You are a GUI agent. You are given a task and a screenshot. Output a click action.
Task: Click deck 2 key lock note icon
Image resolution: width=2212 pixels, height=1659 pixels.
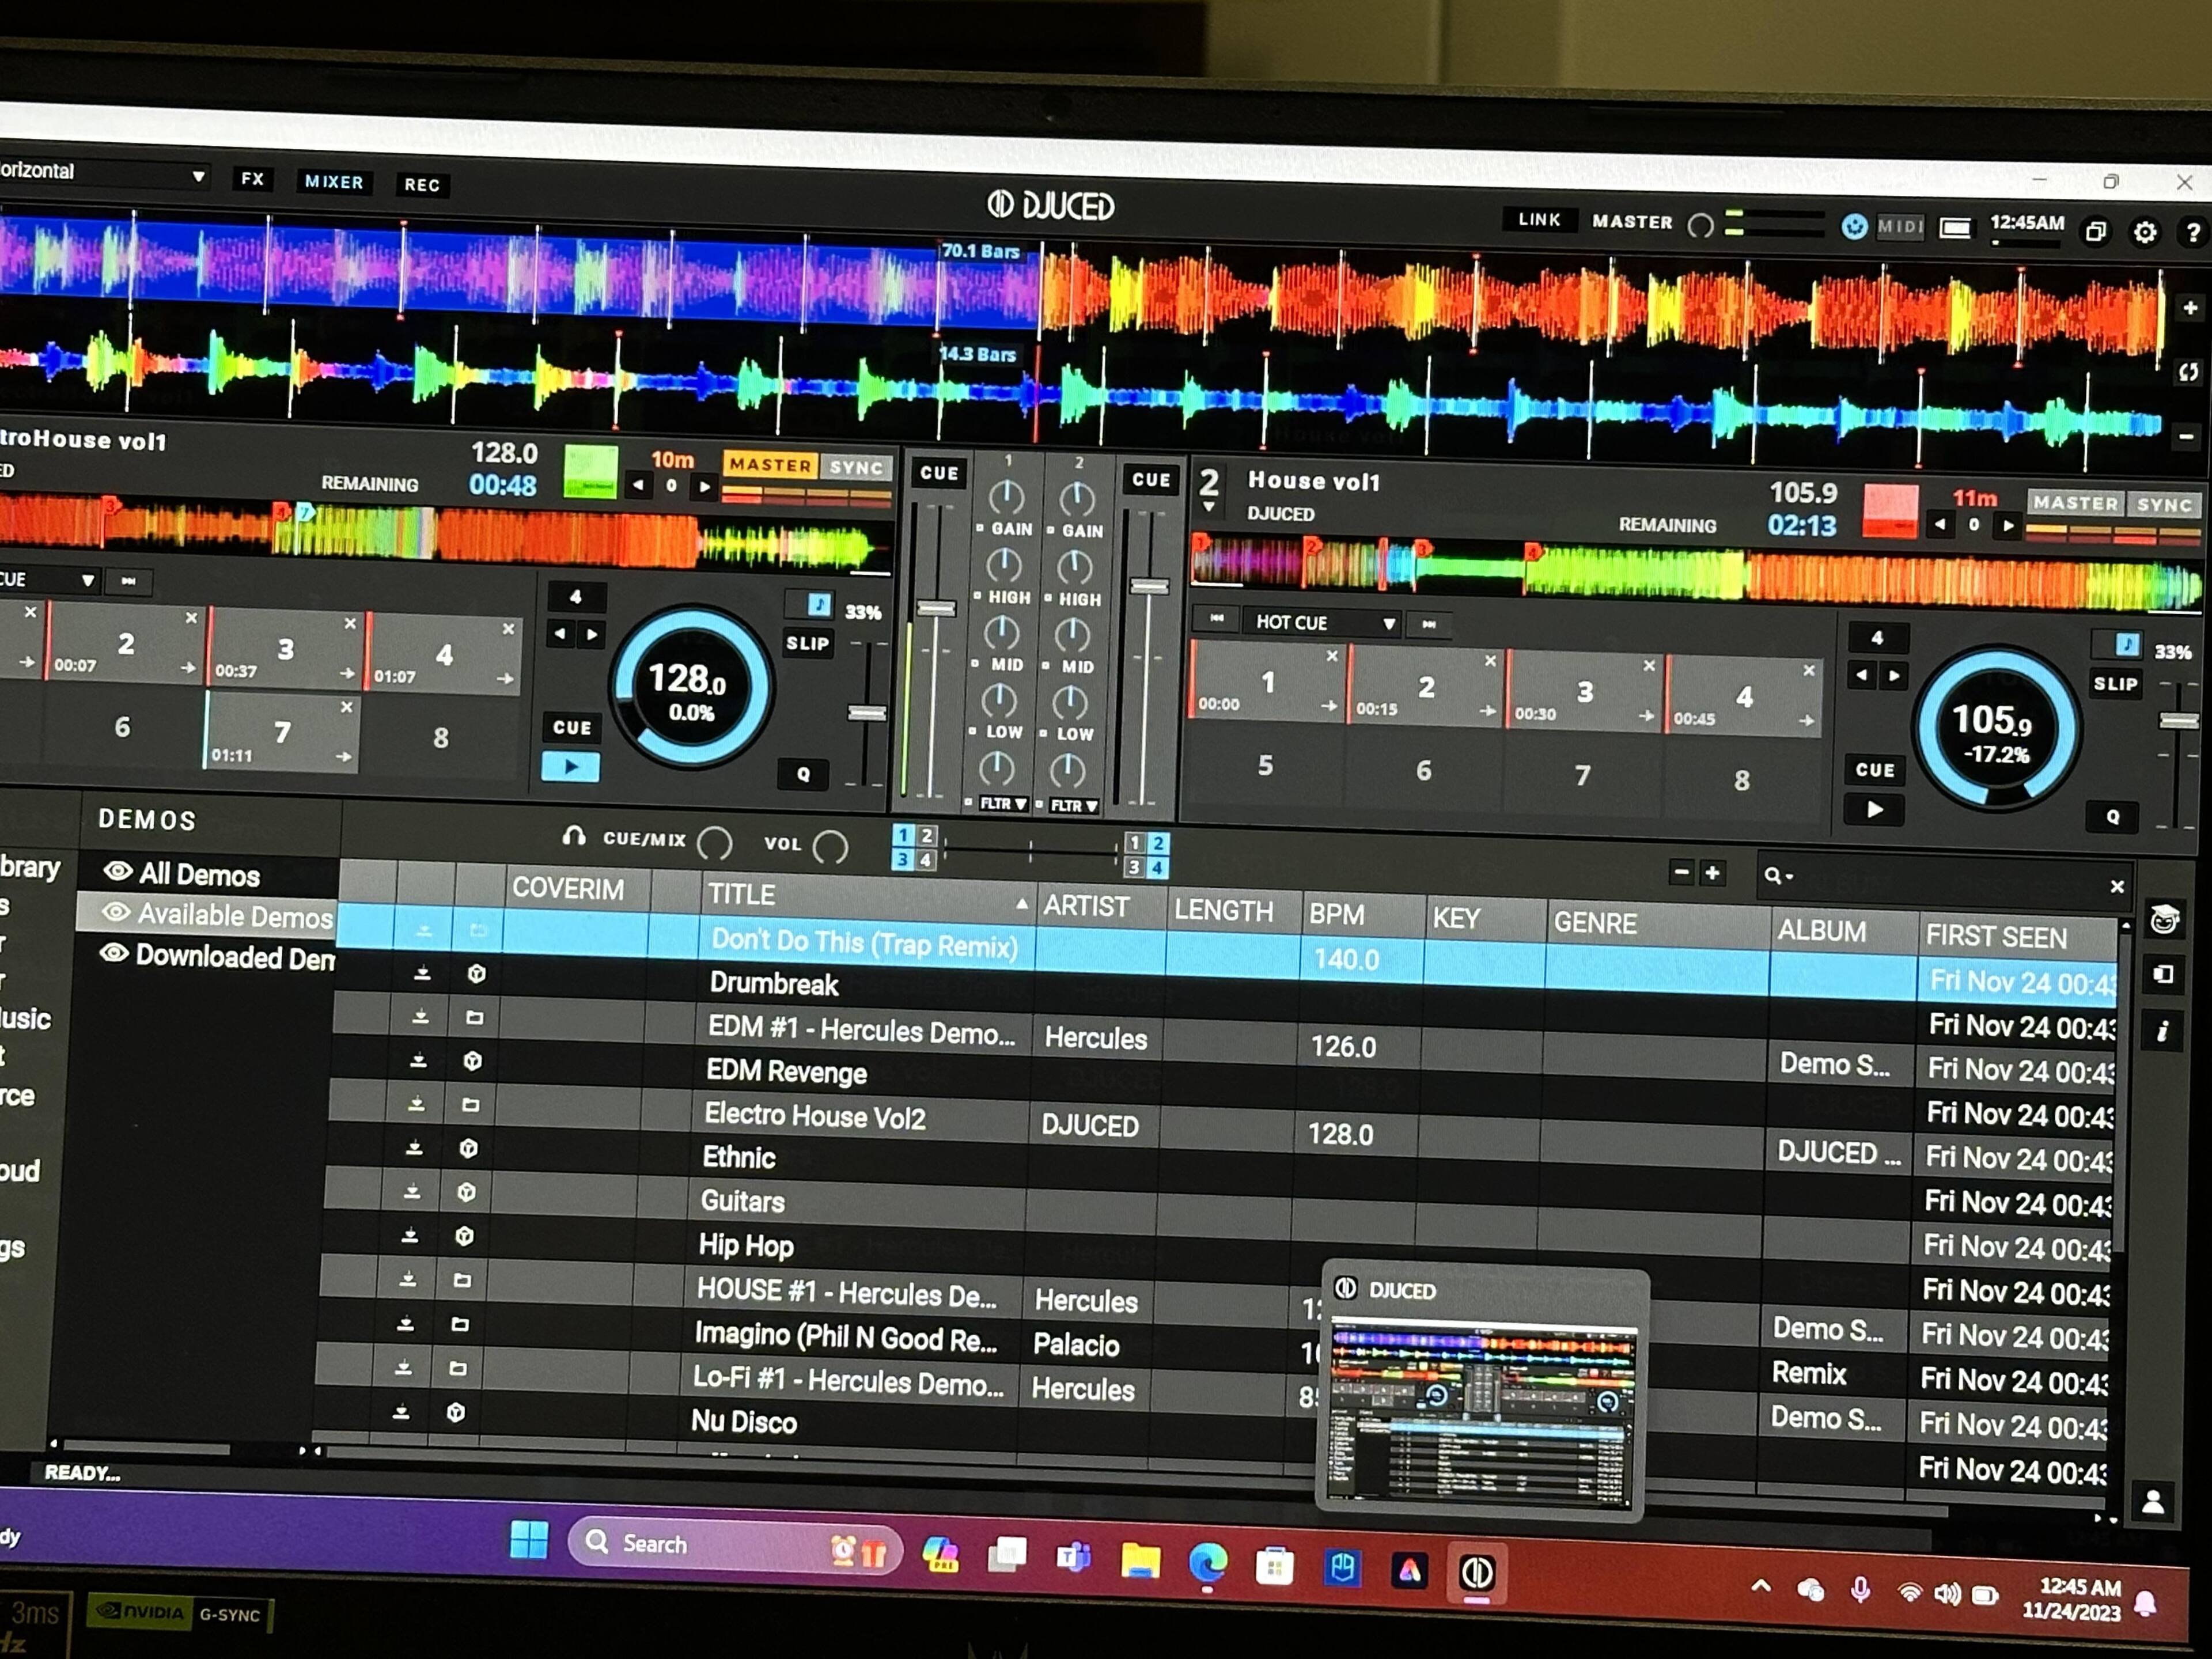[2127, 645]
